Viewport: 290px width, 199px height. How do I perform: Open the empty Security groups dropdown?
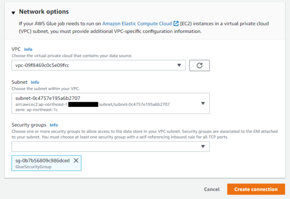pyautogui.click(x=111, y=147)
